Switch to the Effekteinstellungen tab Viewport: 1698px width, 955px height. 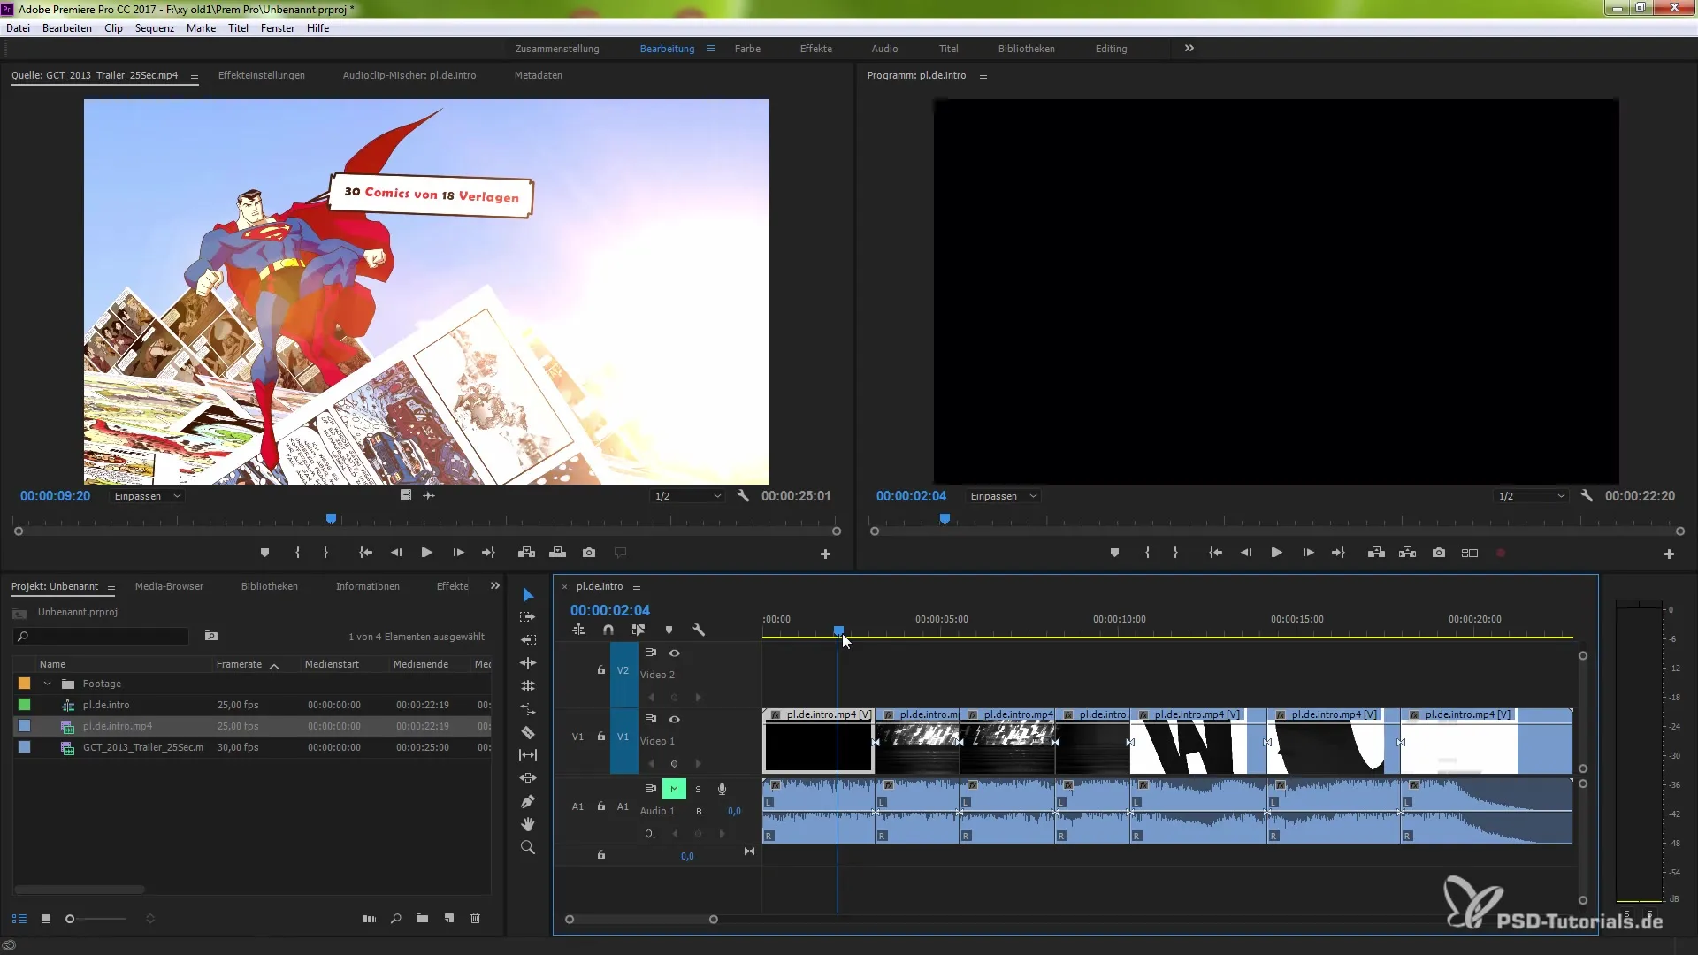[262, 75]
